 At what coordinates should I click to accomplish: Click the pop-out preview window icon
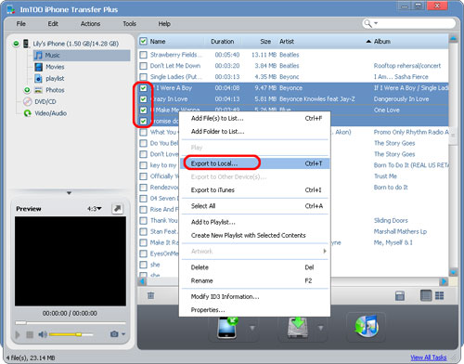tap(117, 209)
